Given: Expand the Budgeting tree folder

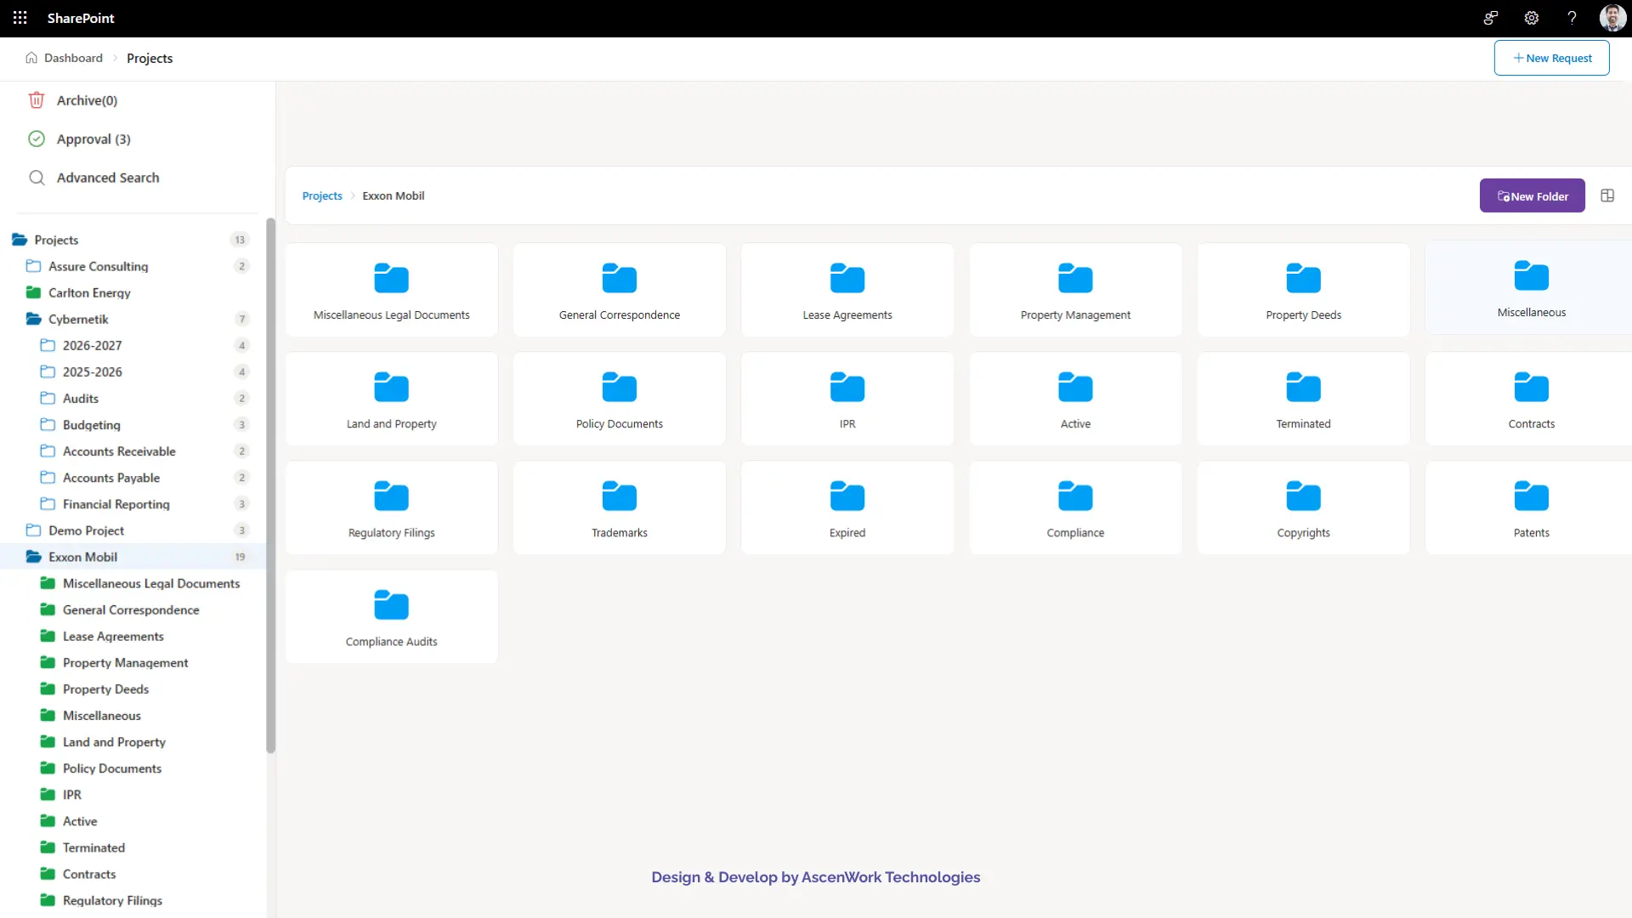Looking at the screenshot, I should click(x=48, y=424).
